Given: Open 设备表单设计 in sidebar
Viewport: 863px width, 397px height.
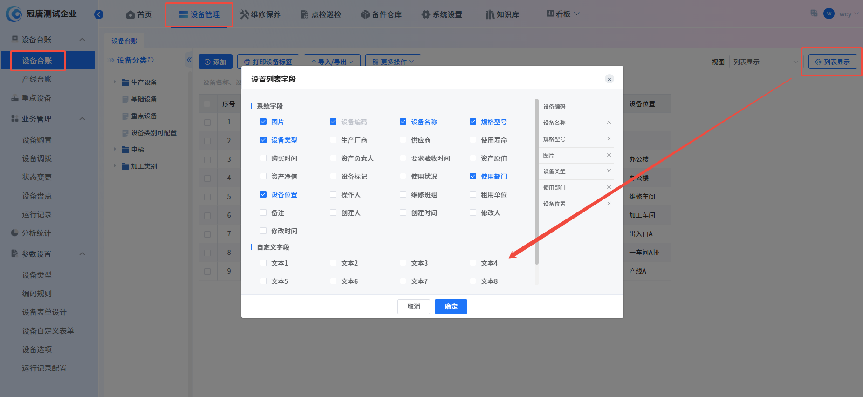Looking at the screenshot, I should (44, 312).
